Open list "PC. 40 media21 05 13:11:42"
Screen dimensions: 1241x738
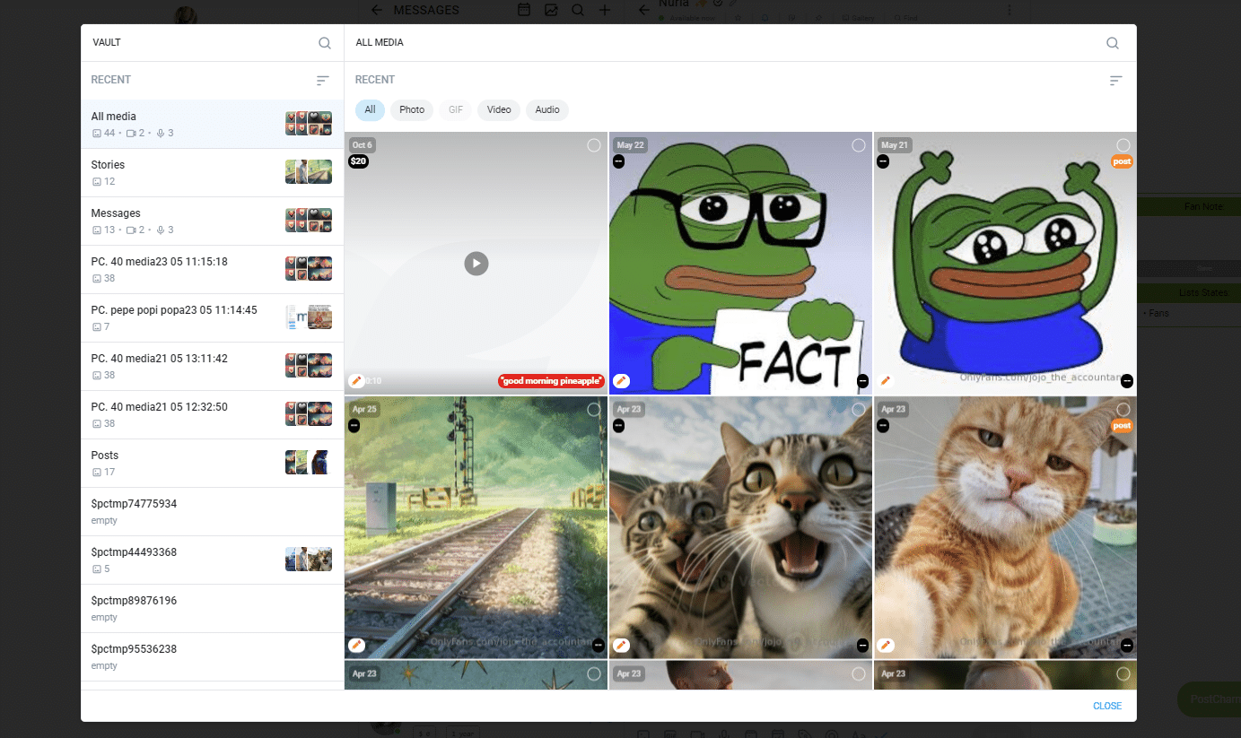(212, 366)
